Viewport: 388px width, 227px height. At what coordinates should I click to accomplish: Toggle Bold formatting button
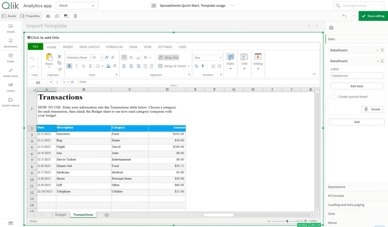(69, 66)
